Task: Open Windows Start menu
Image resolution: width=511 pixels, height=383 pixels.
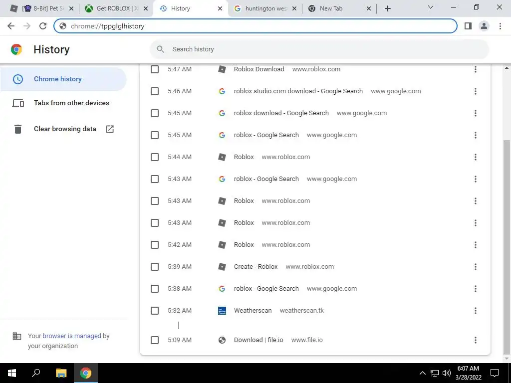Action: 12,373
